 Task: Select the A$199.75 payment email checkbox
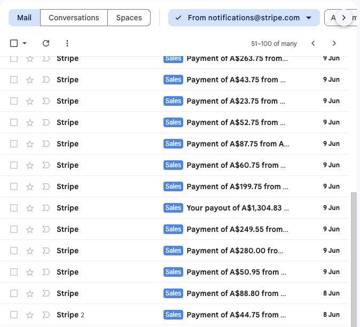pos(14,186)
